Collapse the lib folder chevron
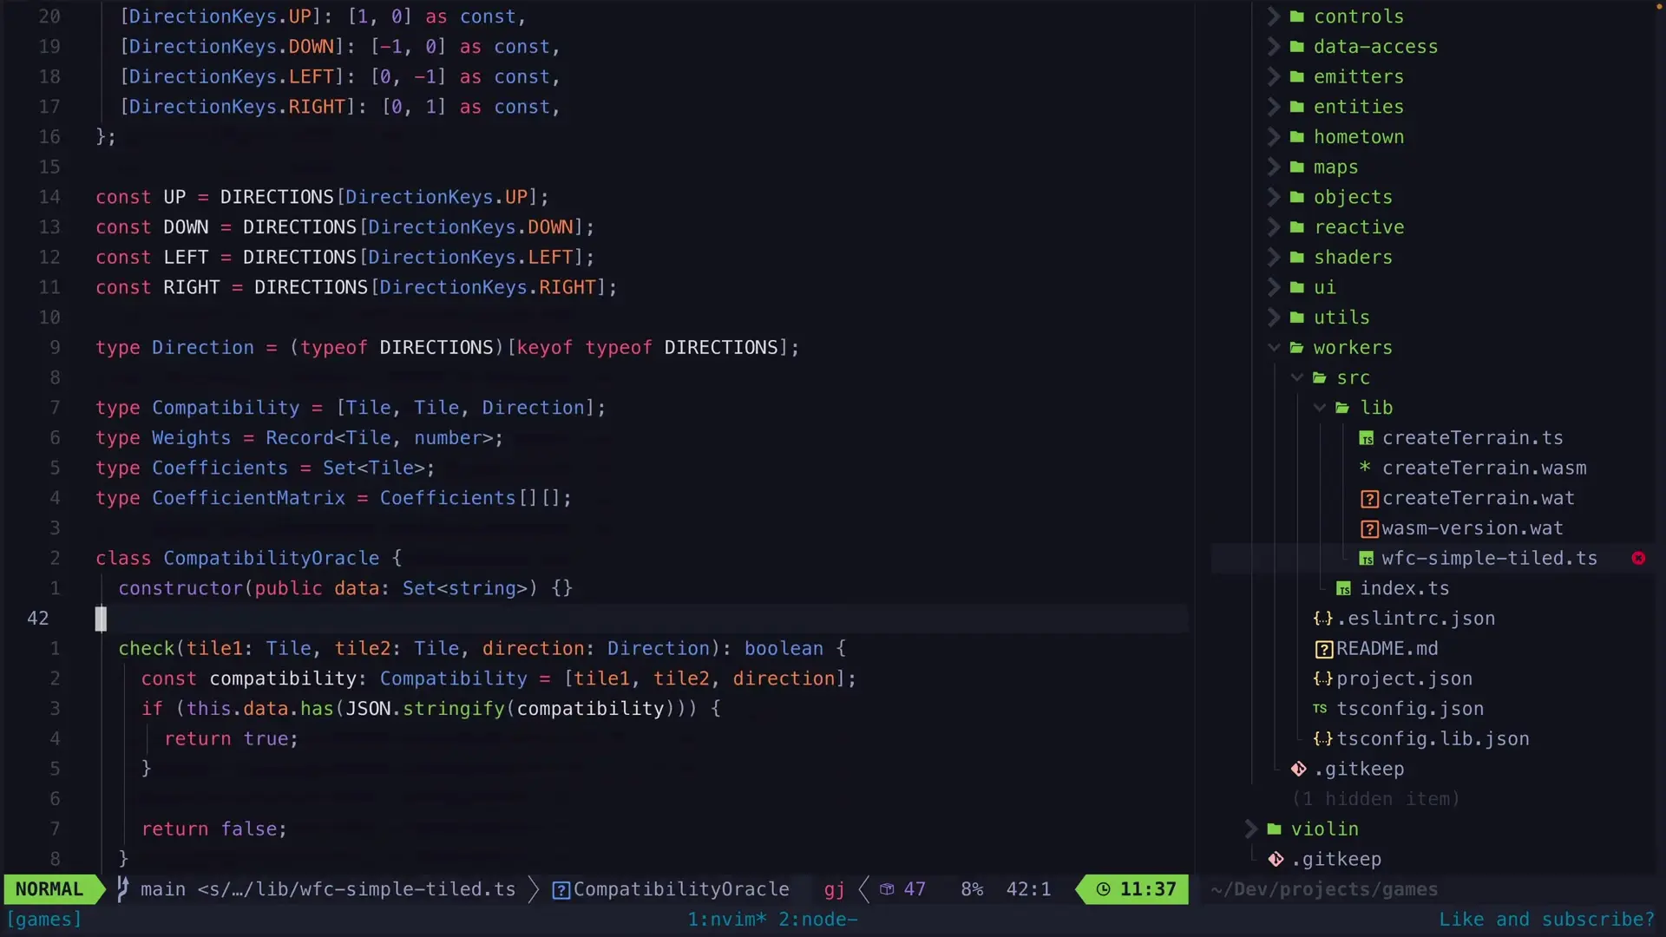 1319,407
